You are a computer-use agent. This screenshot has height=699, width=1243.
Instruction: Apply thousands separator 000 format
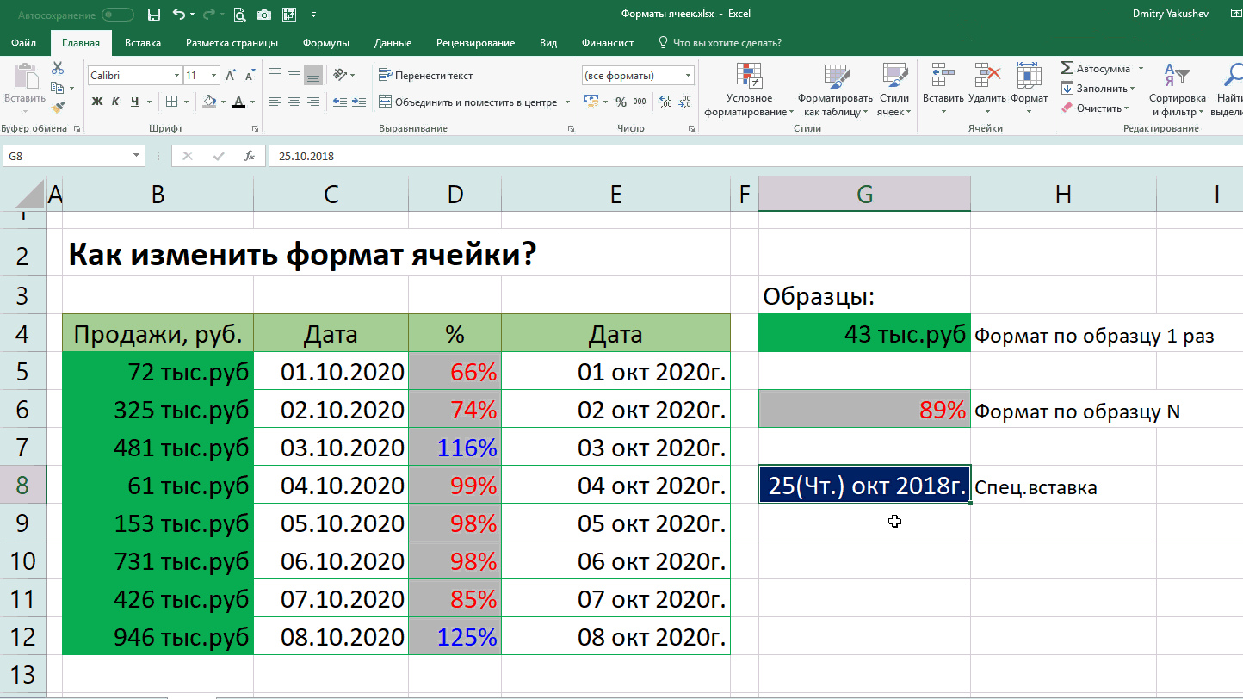(640, 102)
